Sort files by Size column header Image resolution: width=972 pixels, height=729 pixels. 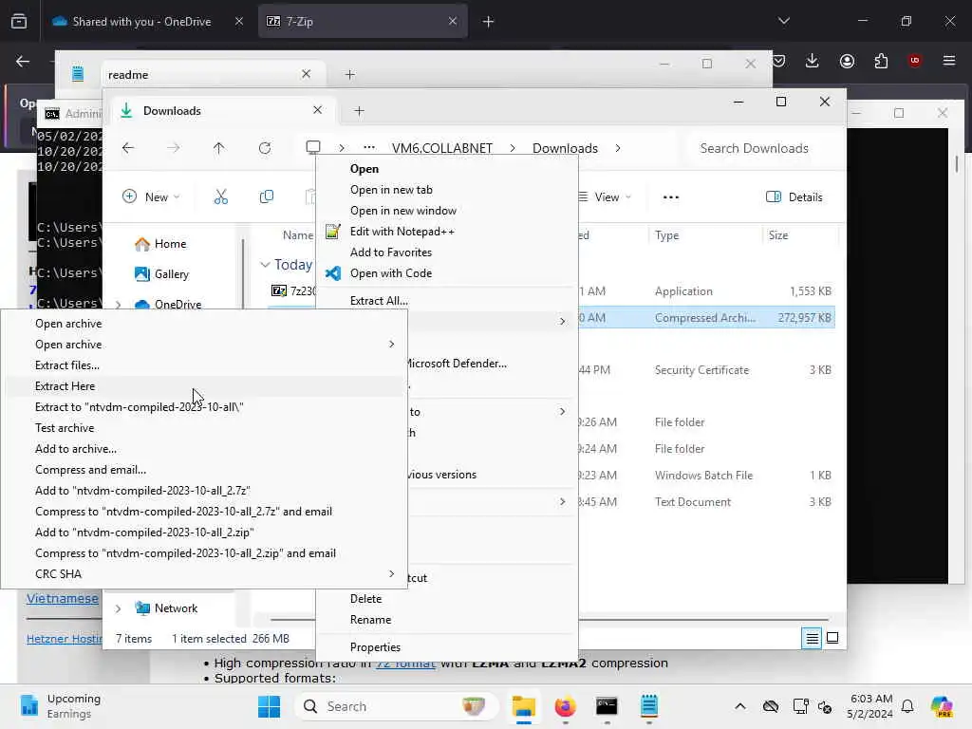[778, 235]
